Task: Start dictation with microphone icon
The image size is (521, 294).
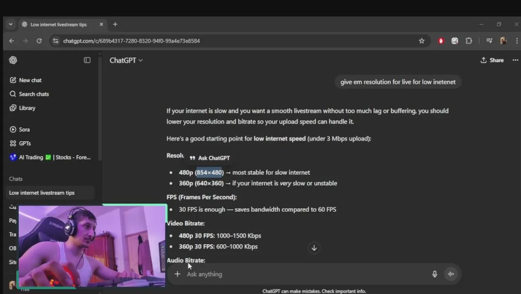Action: tap(434, 274)
